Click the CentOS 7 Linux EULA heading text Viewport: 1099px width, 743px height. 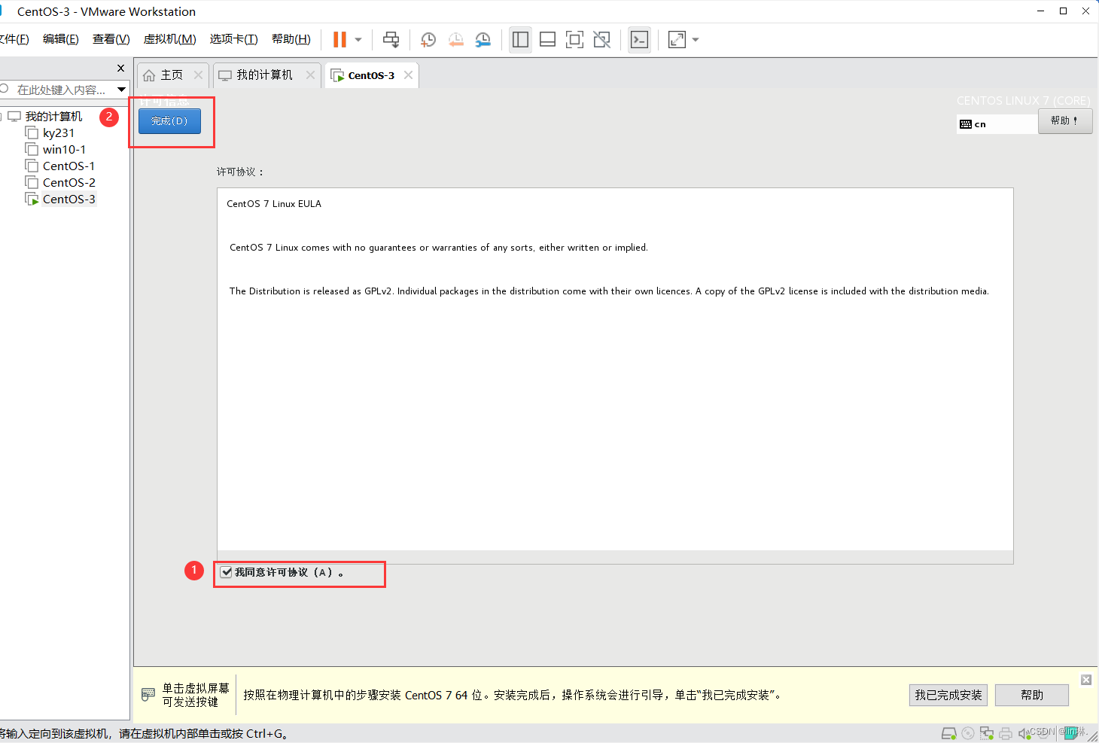tap(274, 204)
